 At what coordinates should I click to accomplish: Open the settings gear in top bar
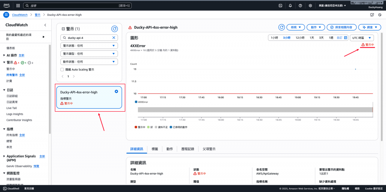tap(311, 5)
